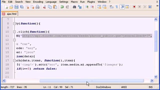Collapse the fold marker on line 17
This screenshot has height=90, width=160.
(14, 60)
